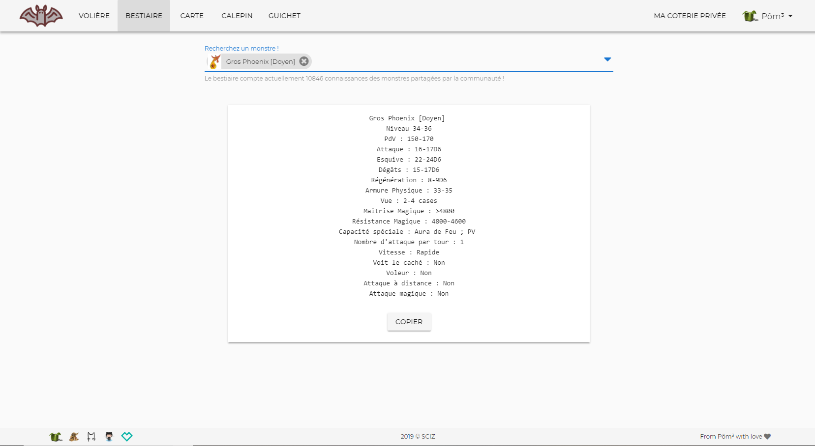Screen dimensions: 815x446
Task: Click the grey heart after 'with love'
Action: 767,436
